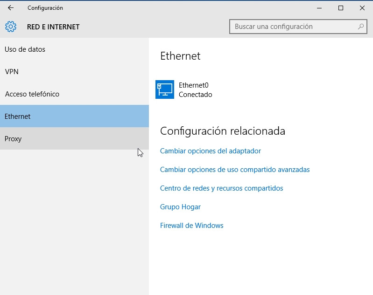Open the Firewall de Windows link
This screenshot has height=295, width=373.
tap(191, 226)
